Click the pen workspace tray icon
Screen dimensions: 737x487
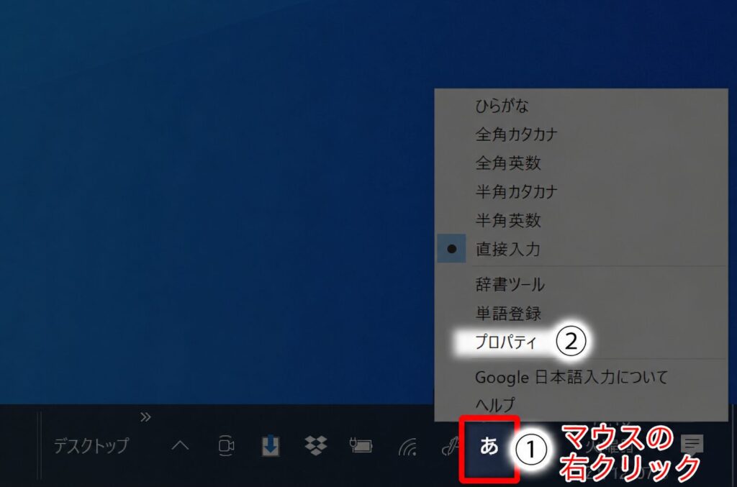pos(451,447)
